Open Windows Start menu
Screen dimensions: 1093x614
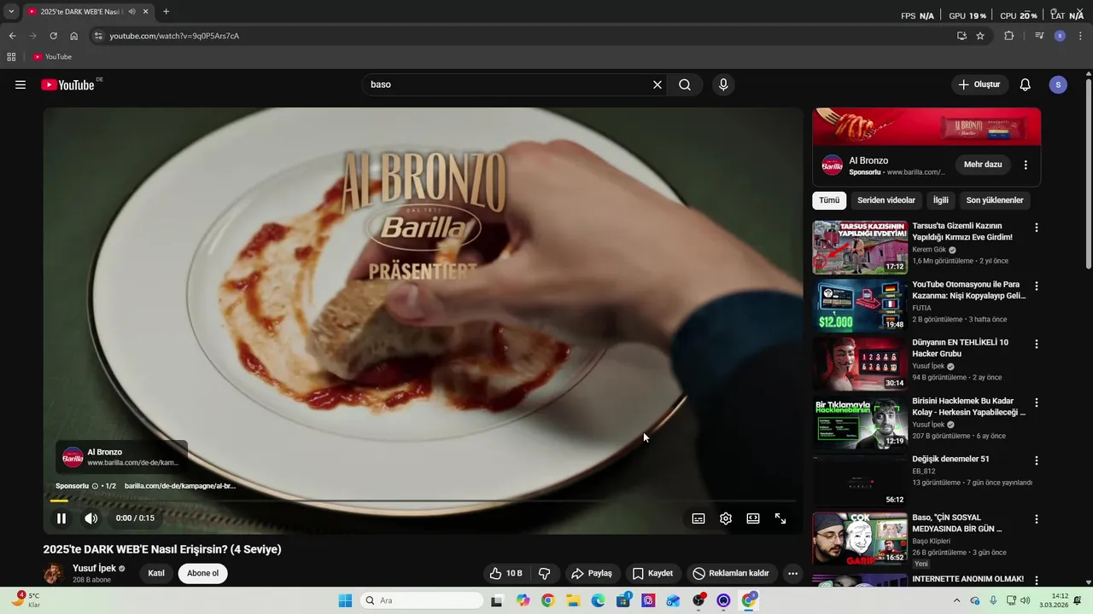click(345, 600)
